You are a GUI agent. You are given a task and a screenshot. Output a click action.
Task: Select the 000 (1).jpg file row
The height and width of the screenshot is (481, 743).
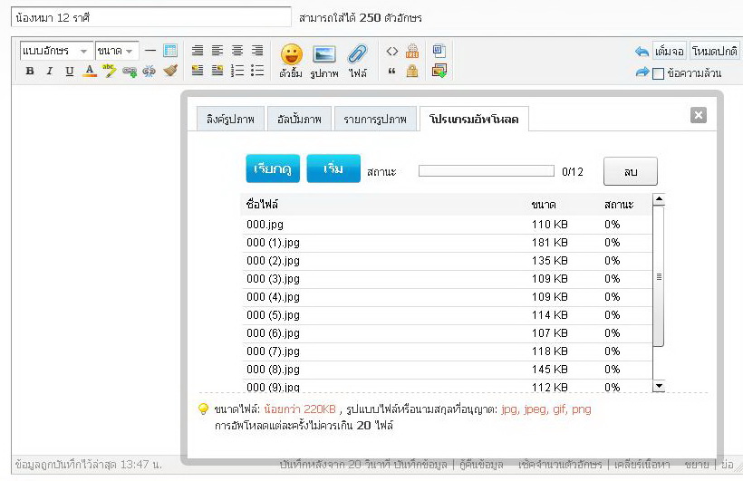point(447,243)
